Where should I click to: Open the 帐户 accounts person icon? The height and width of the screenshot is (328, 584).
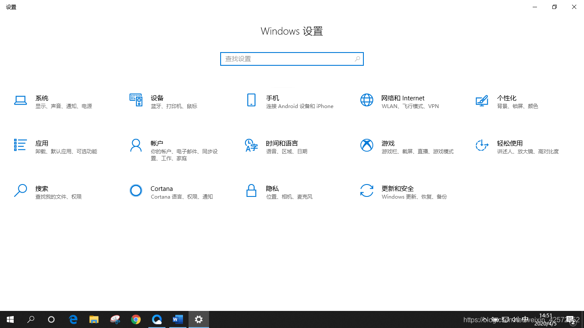click(136, 145)
